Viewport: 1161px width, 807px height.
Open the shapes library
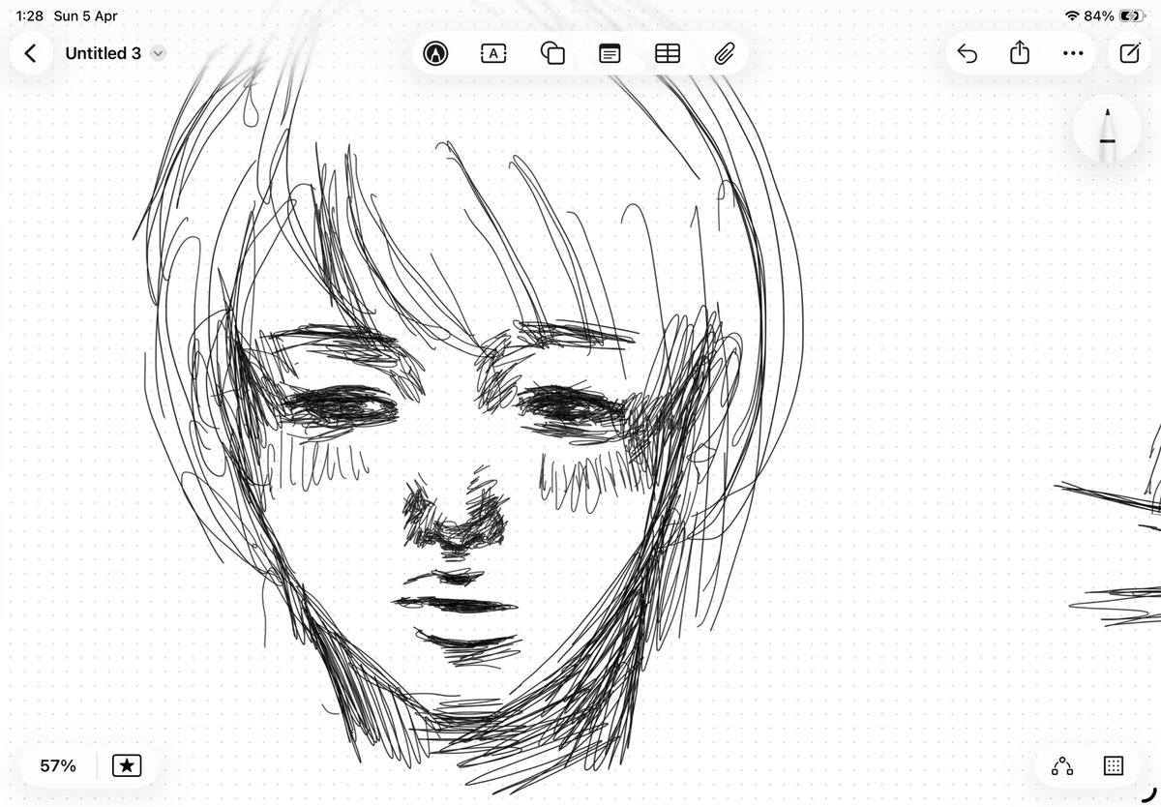pyautogui.click(x=552, y=53)
